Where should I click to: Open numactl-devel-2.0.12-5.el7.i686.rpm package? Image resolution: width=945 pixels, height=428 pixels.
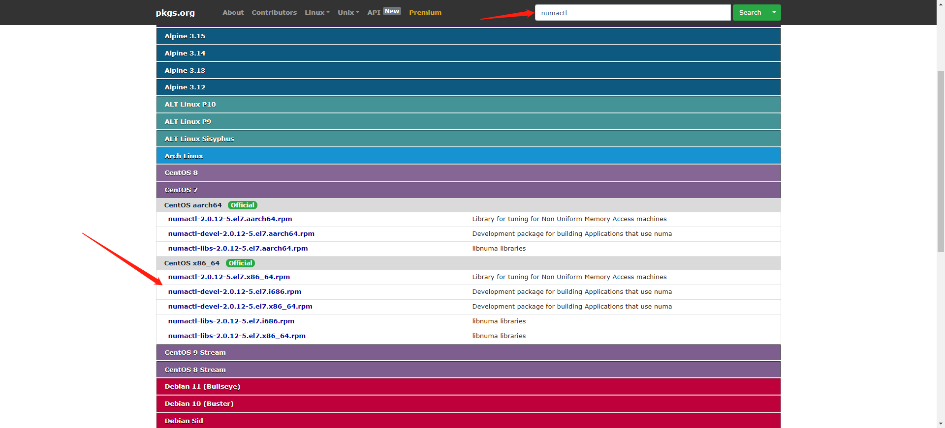click(x=234, y=292)
